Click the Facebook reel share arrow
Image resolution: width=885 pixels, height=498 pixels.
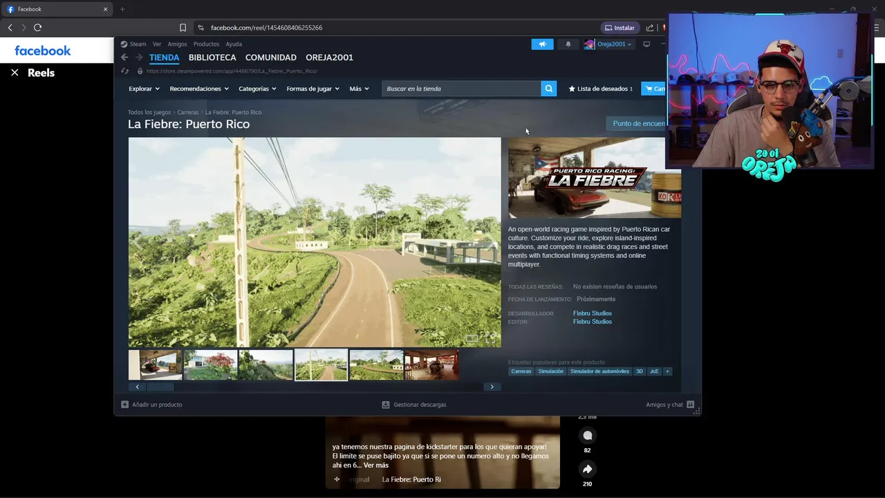click(x=587, y=469)
